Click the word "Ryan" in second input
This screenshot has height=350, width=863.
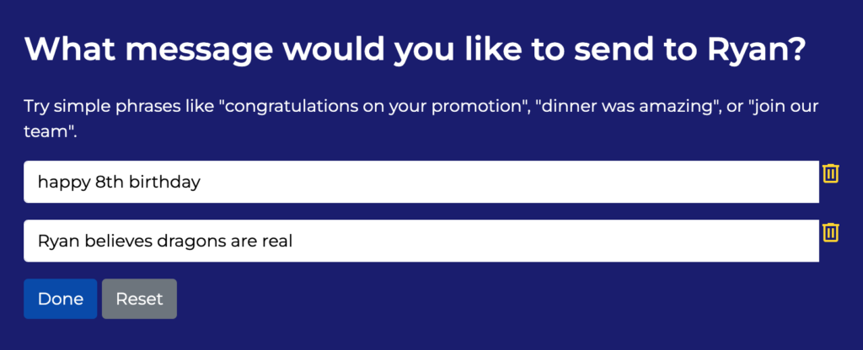click(56, 241)
